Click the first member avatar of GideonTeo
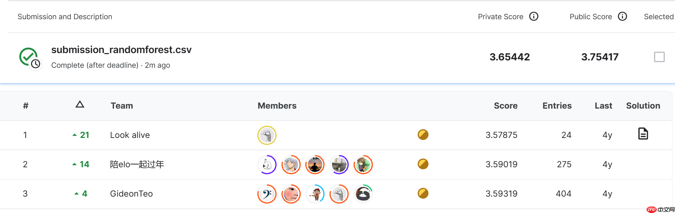The width and height of the screenshot is (675, 213). point(266,193)
